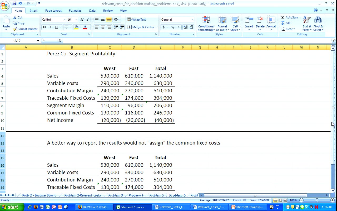This screenshot has height=211, width=337.
Task: Click the Windows start button
Action: [10, 207]
